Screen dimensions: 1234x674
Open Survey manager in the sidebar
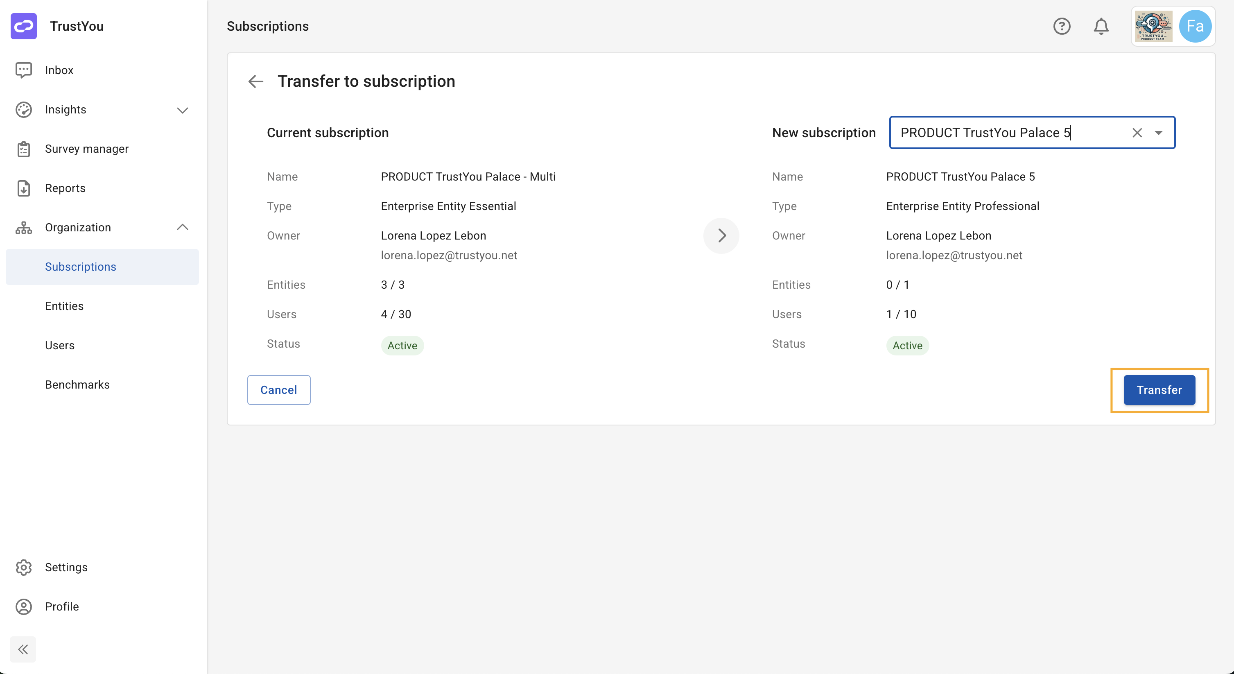point(102,149)
